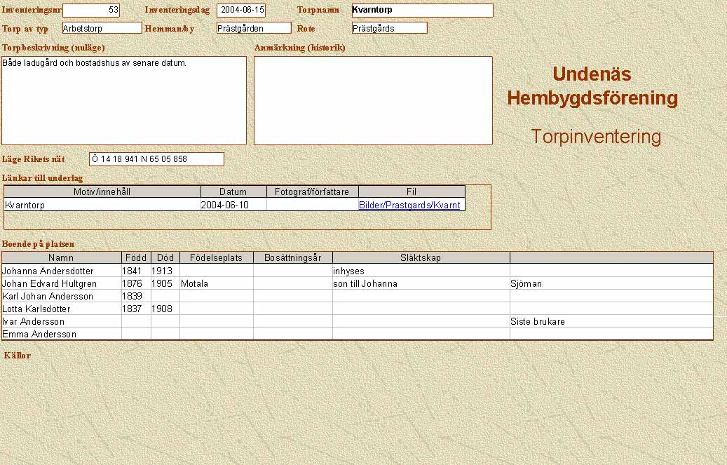Select the Hemman/by field Prästgården
The width and height of the screenshot is (727, 465).
pos(253,28)
